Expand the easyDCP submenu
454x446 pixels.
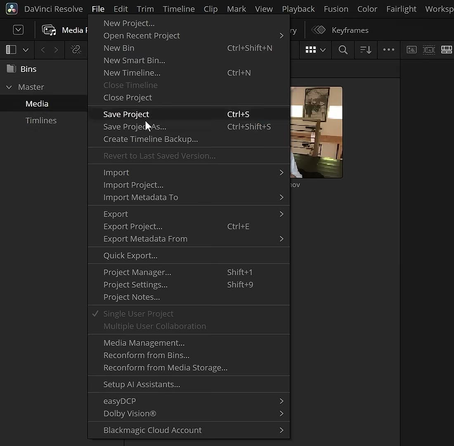point(281,401)
